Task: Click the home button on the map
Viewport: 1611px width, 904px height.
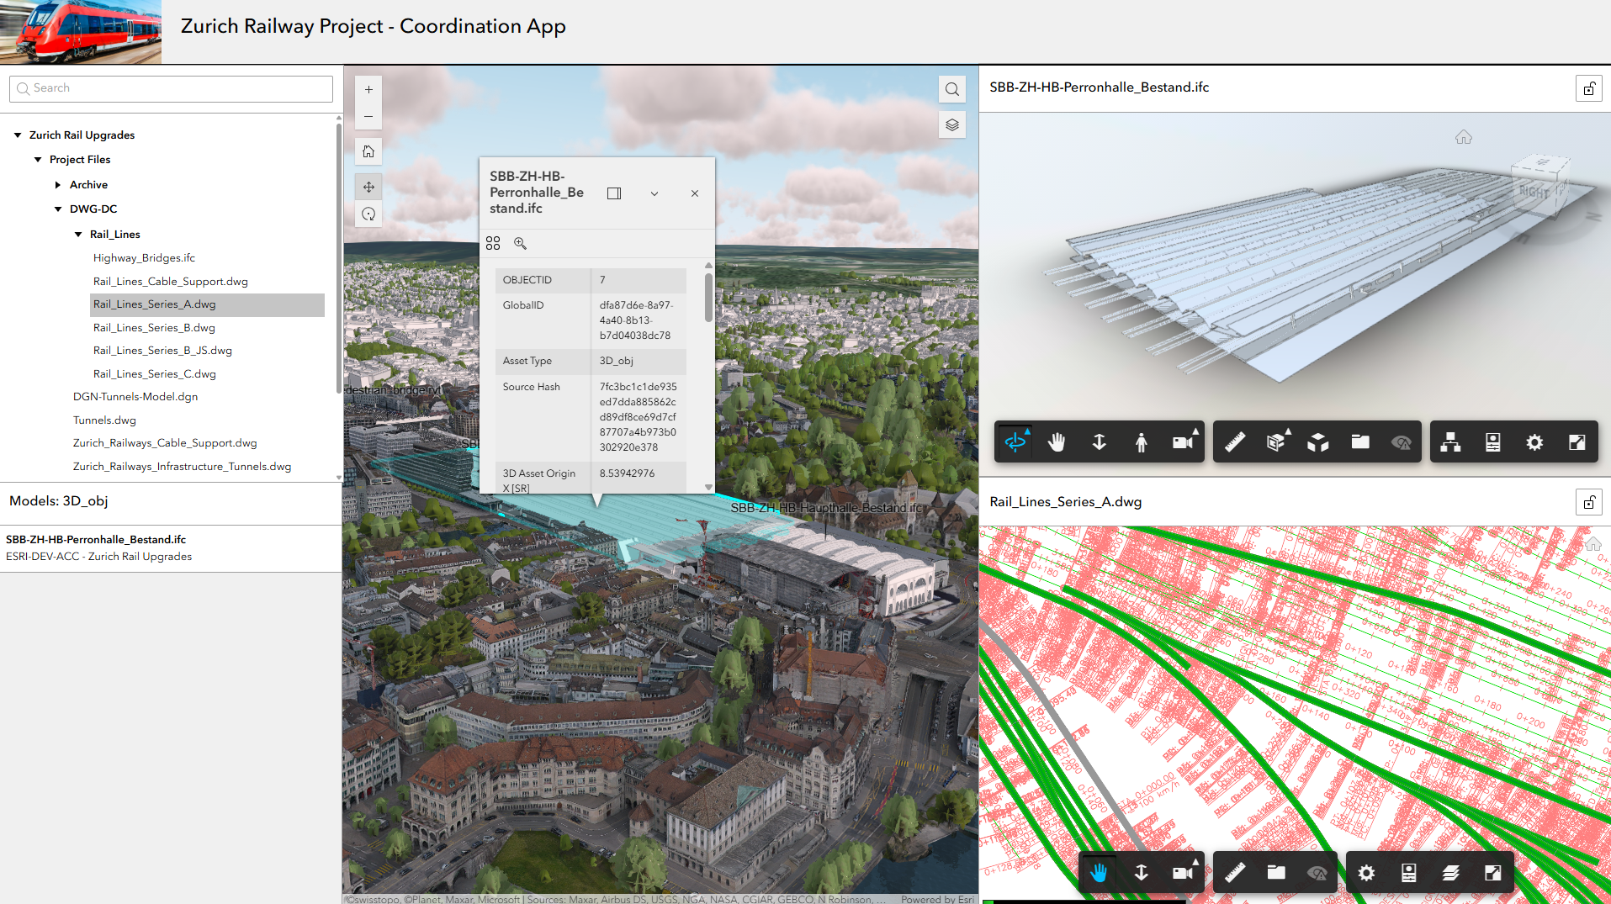Action: [368, 151]
